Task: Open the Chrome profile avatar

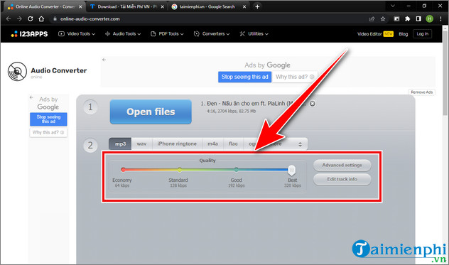Action: (429, 19)
